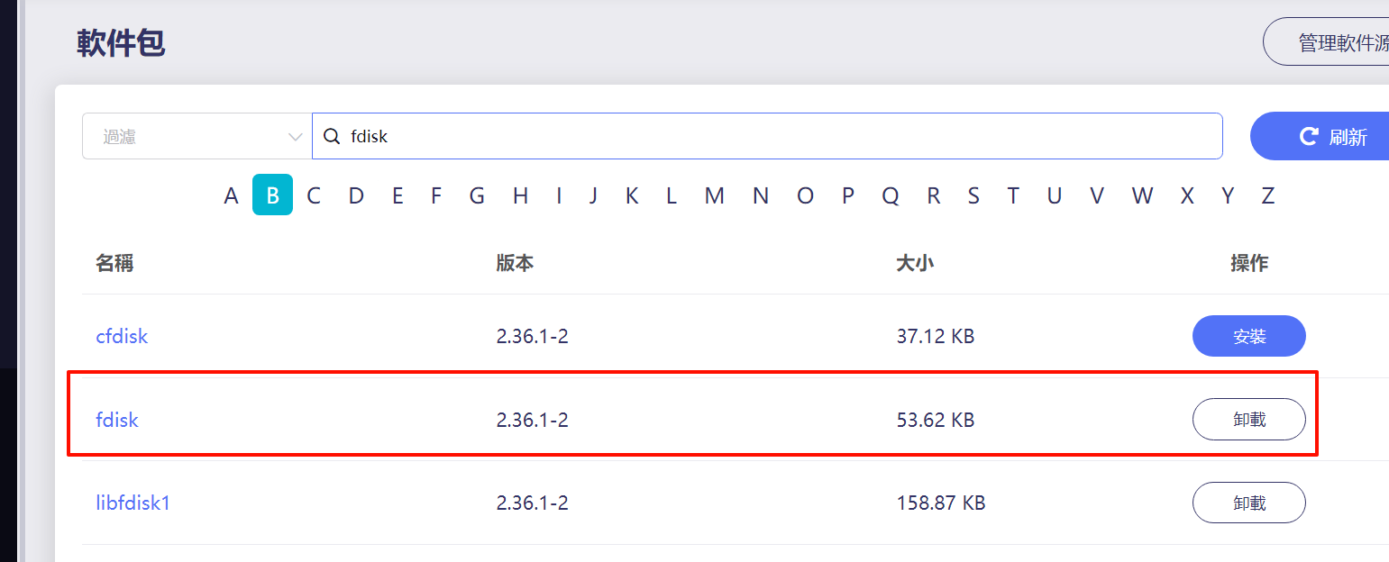Image resolution: width=1389 pixels, height=562 pixels.
Task: Click the search magnifier icon
Action: click(x=332, y=136)
